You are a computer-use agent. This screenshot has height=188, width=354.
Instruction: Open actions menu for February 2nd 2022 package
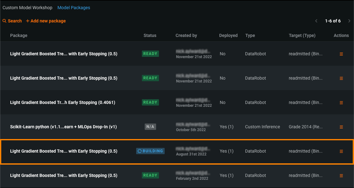pyautogui.click(x=341, y=176)
